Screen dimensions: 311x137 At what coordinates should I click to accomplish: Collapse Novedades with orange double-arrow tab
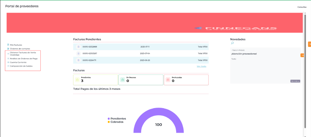(302, 55)
